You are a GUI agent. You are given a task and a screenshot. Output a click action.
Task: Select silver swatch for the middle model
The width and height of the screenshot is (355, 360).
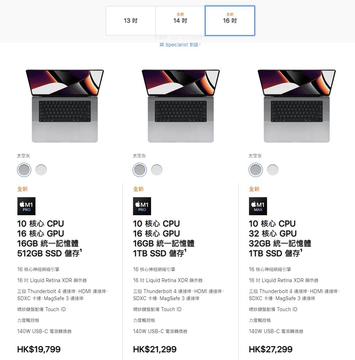157,170
